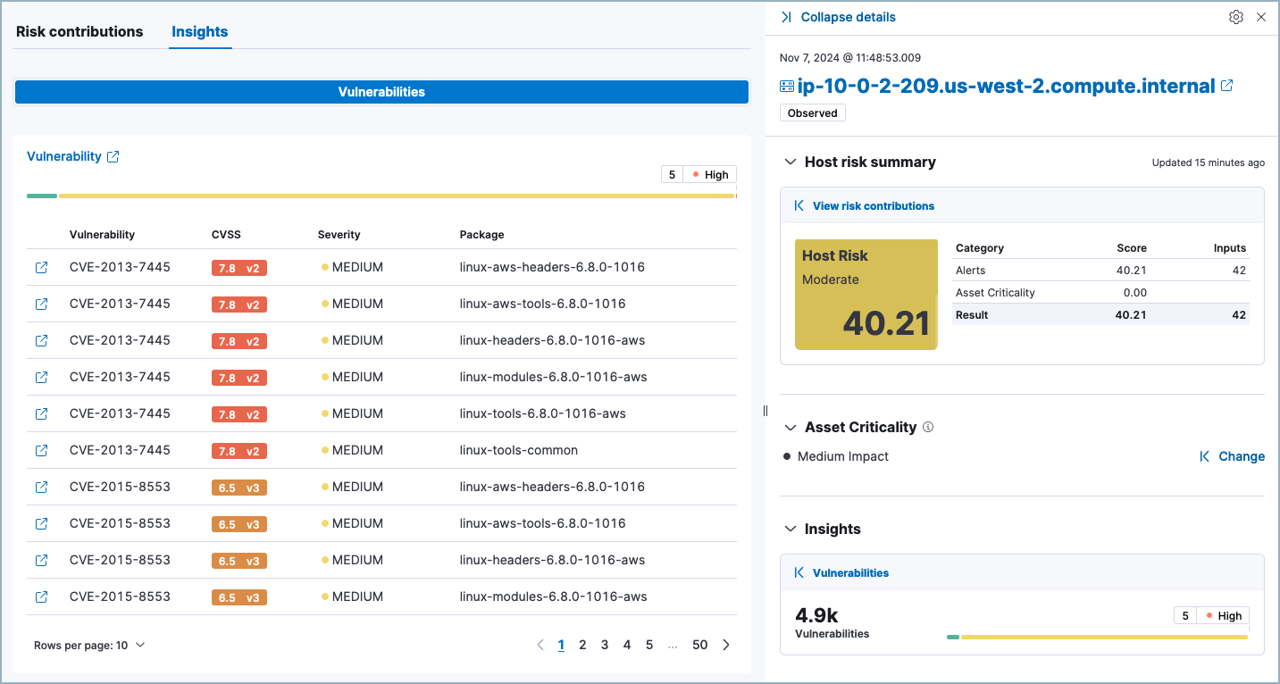Click the Change asset criticality link
1280x684 pixels.
[1241, 455]
